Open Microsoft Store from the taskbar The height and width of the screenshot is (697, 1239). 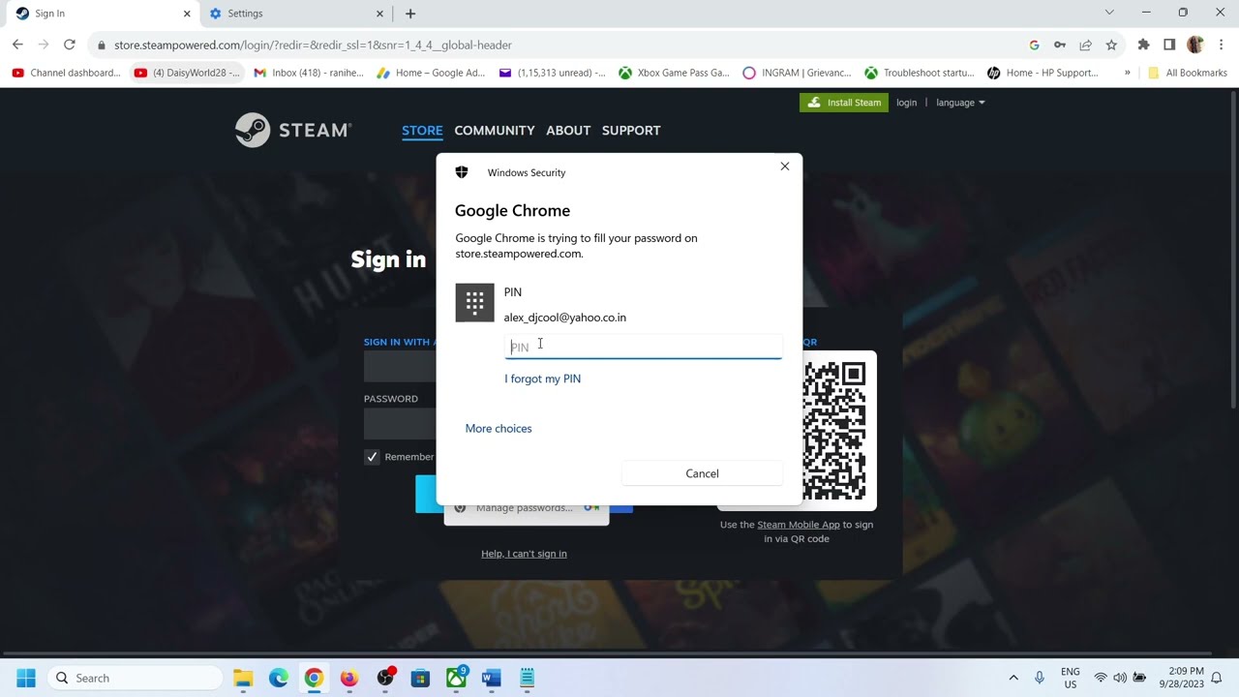pos(420,678)
